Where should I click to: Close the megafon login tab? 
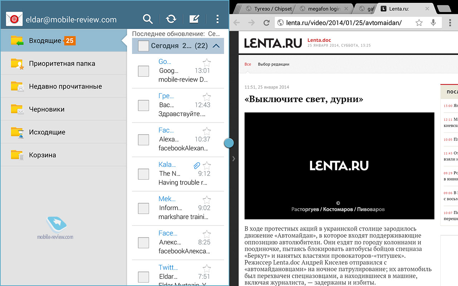tap(346, 9)
